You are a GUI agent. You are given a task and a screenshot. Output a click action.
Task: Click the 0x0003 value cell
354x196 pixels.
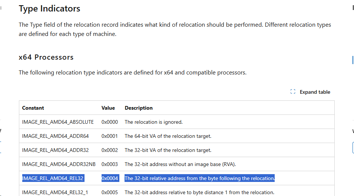(110, 164)
